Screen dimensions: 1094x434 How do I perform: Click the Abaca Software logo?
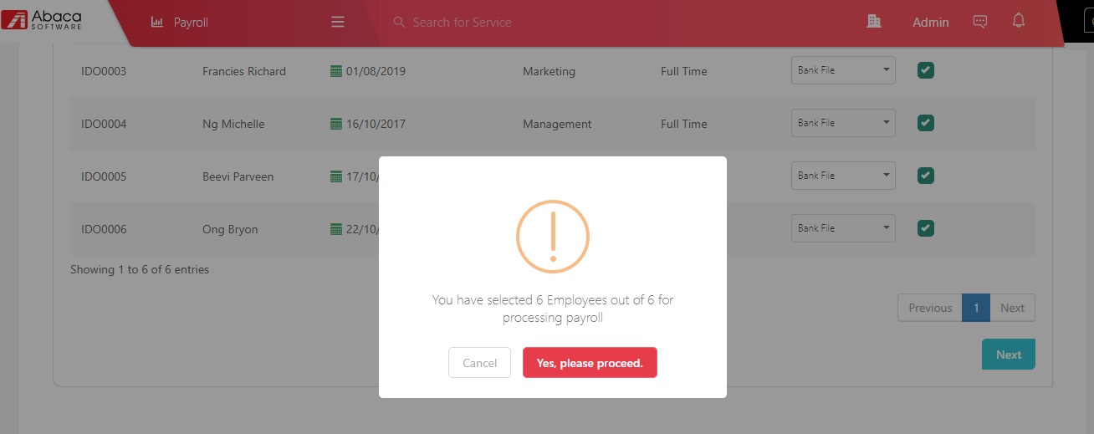(42, 20)
